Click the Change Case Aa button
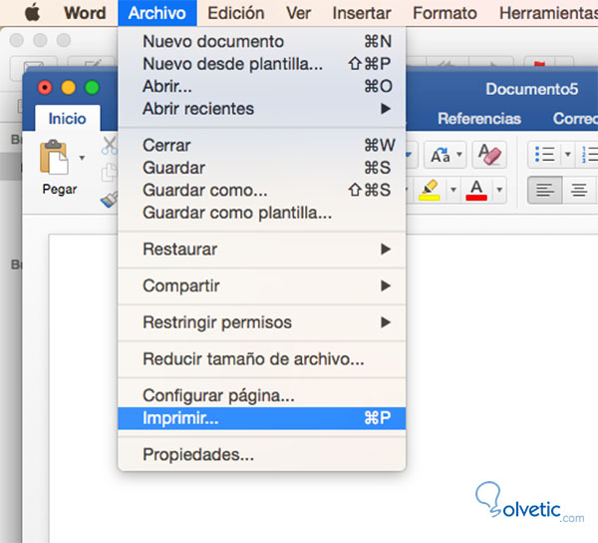Screen dimensions: 598x543 pos(441,155)
